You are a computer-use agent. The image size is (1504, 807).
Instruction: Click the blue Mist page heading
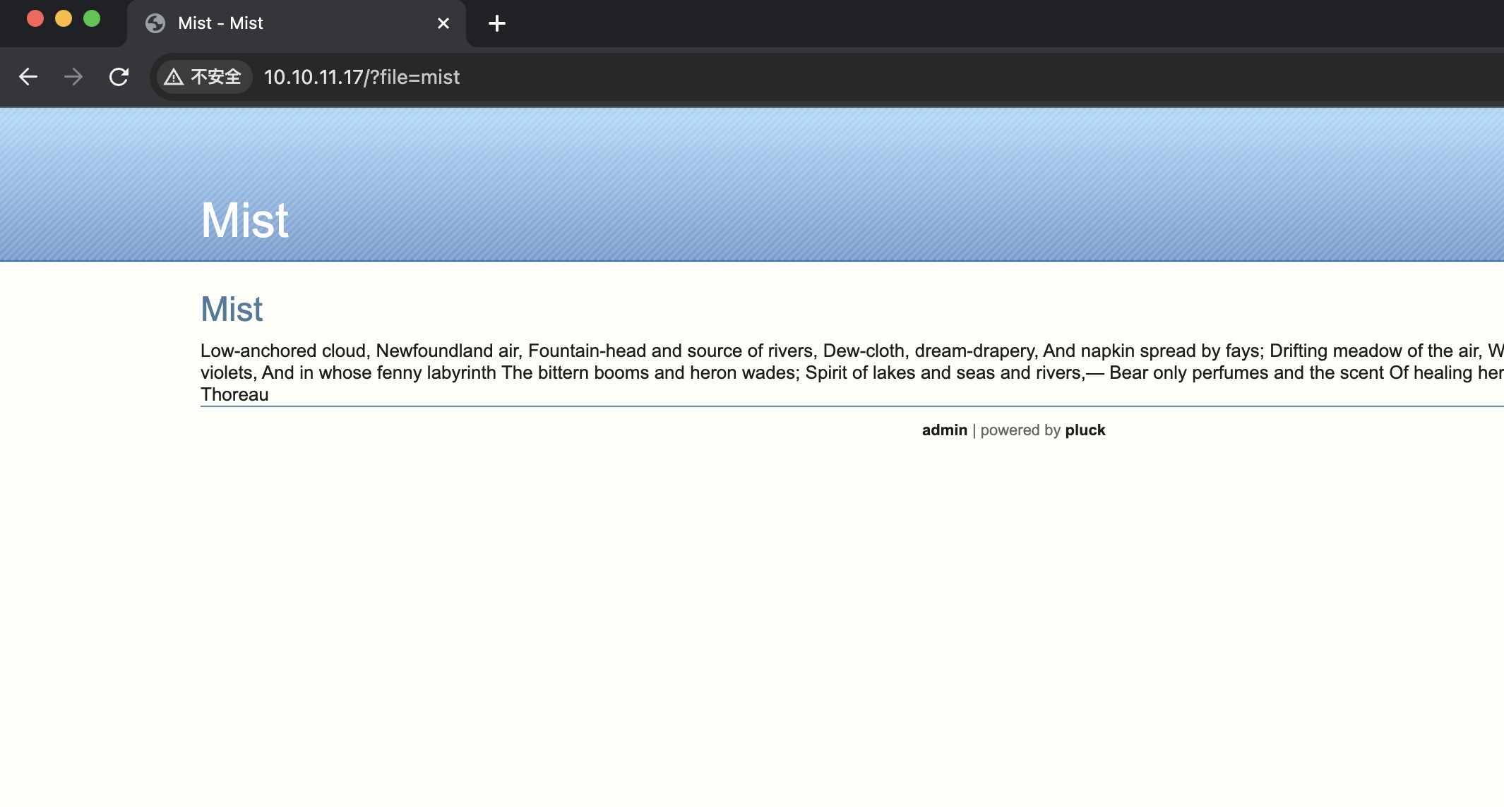tap(232, 309)
